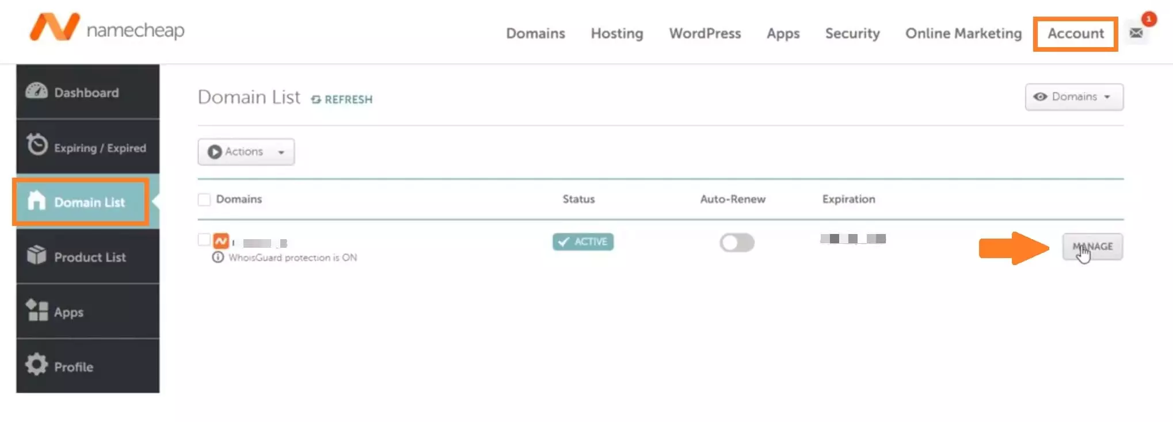Open the Domains top menu

(x=535, y=33)
